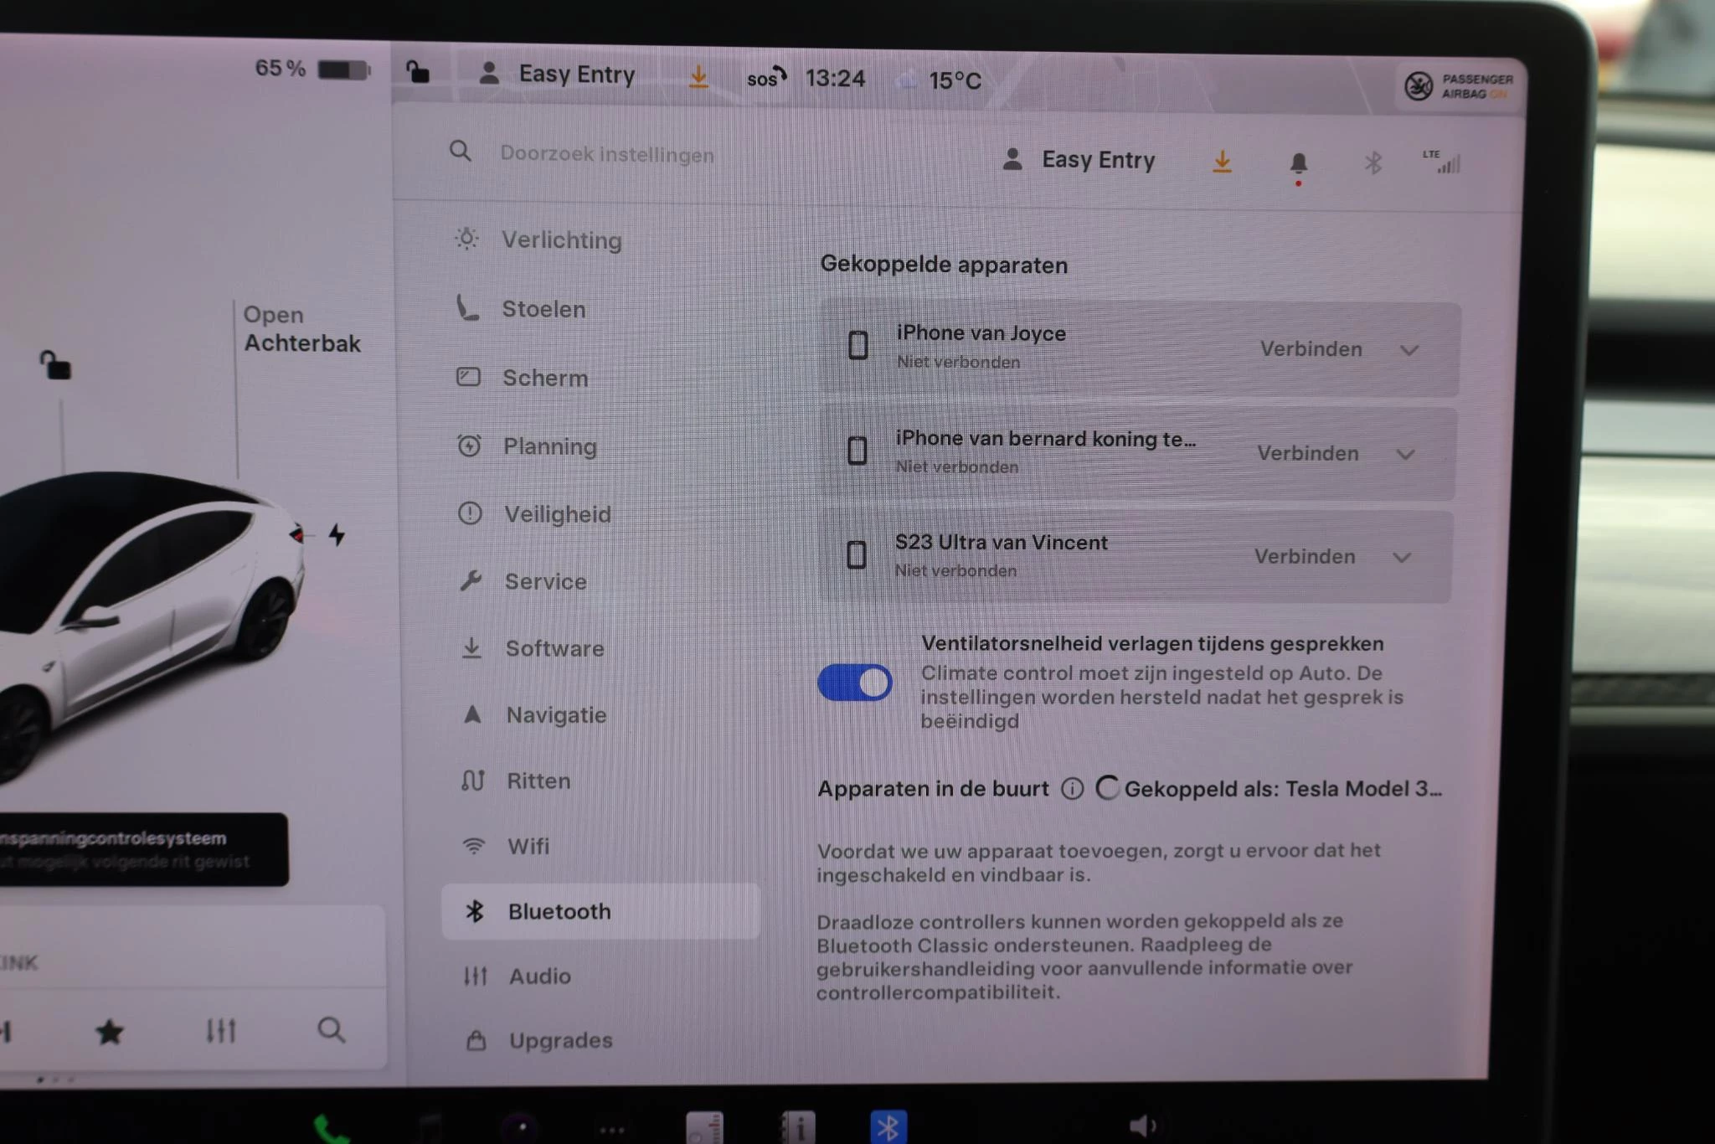
Task: Open the Navigatie settings tab
Action: pyautogui.click(x=555, y=714)
